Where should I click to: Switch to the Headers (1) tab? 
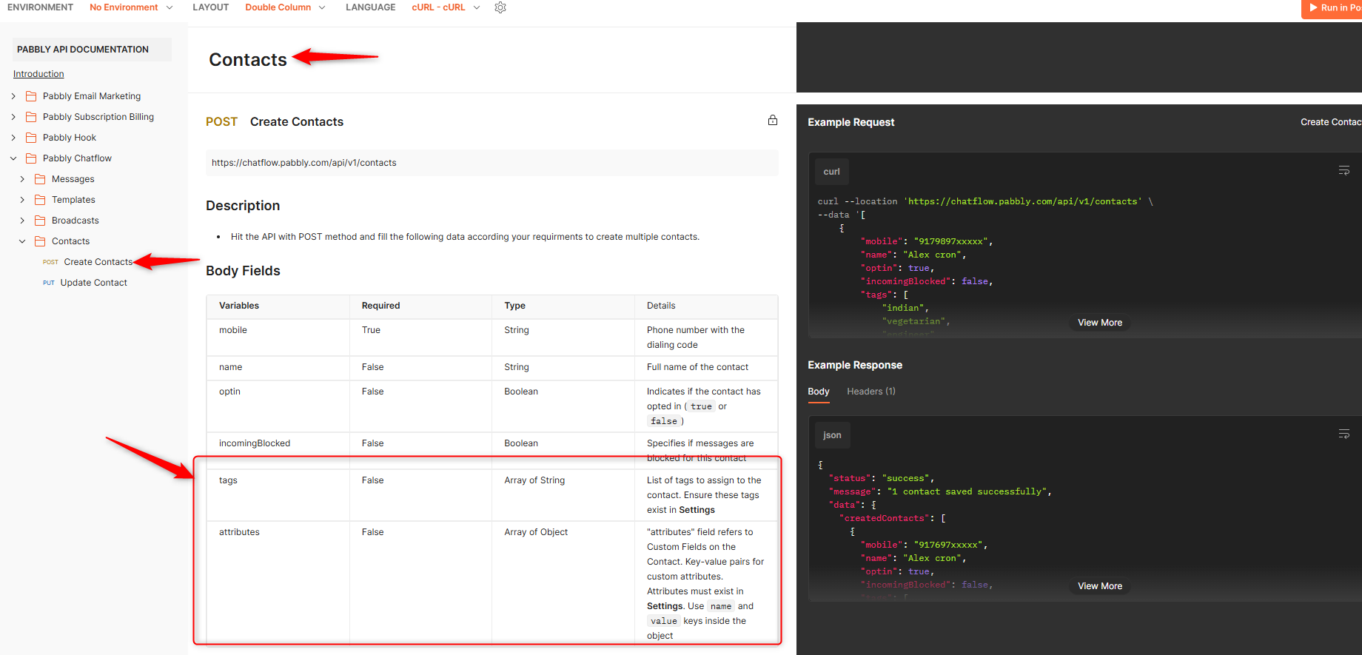click(871, 392)
